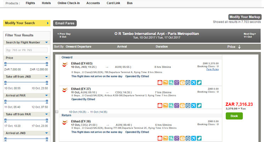Click Take off from JNB earliest handle
Image resolution: width=264 pixels, height=142 pixels.
click(5, 83)
